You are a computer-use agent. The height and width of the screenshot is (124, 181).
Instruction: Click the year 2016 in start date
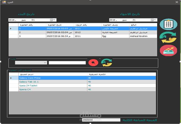(12, 20)
